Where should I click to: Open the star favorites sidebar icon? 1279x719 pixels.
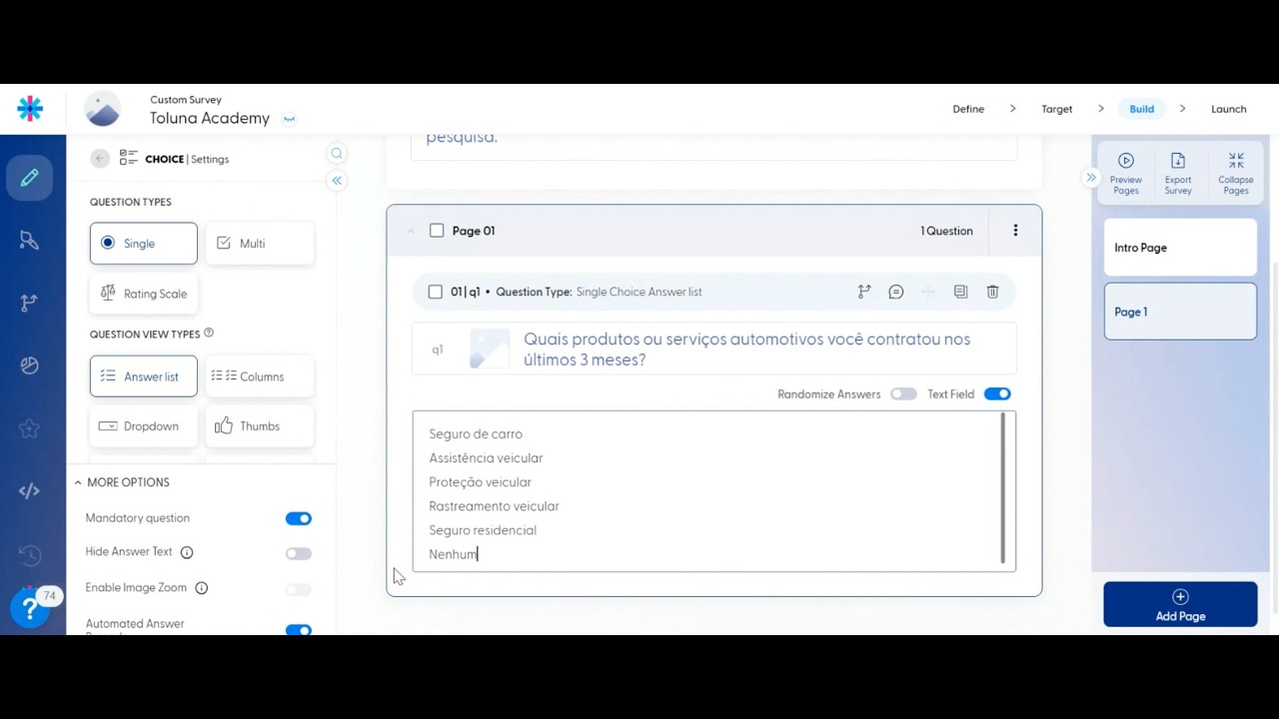29,428
